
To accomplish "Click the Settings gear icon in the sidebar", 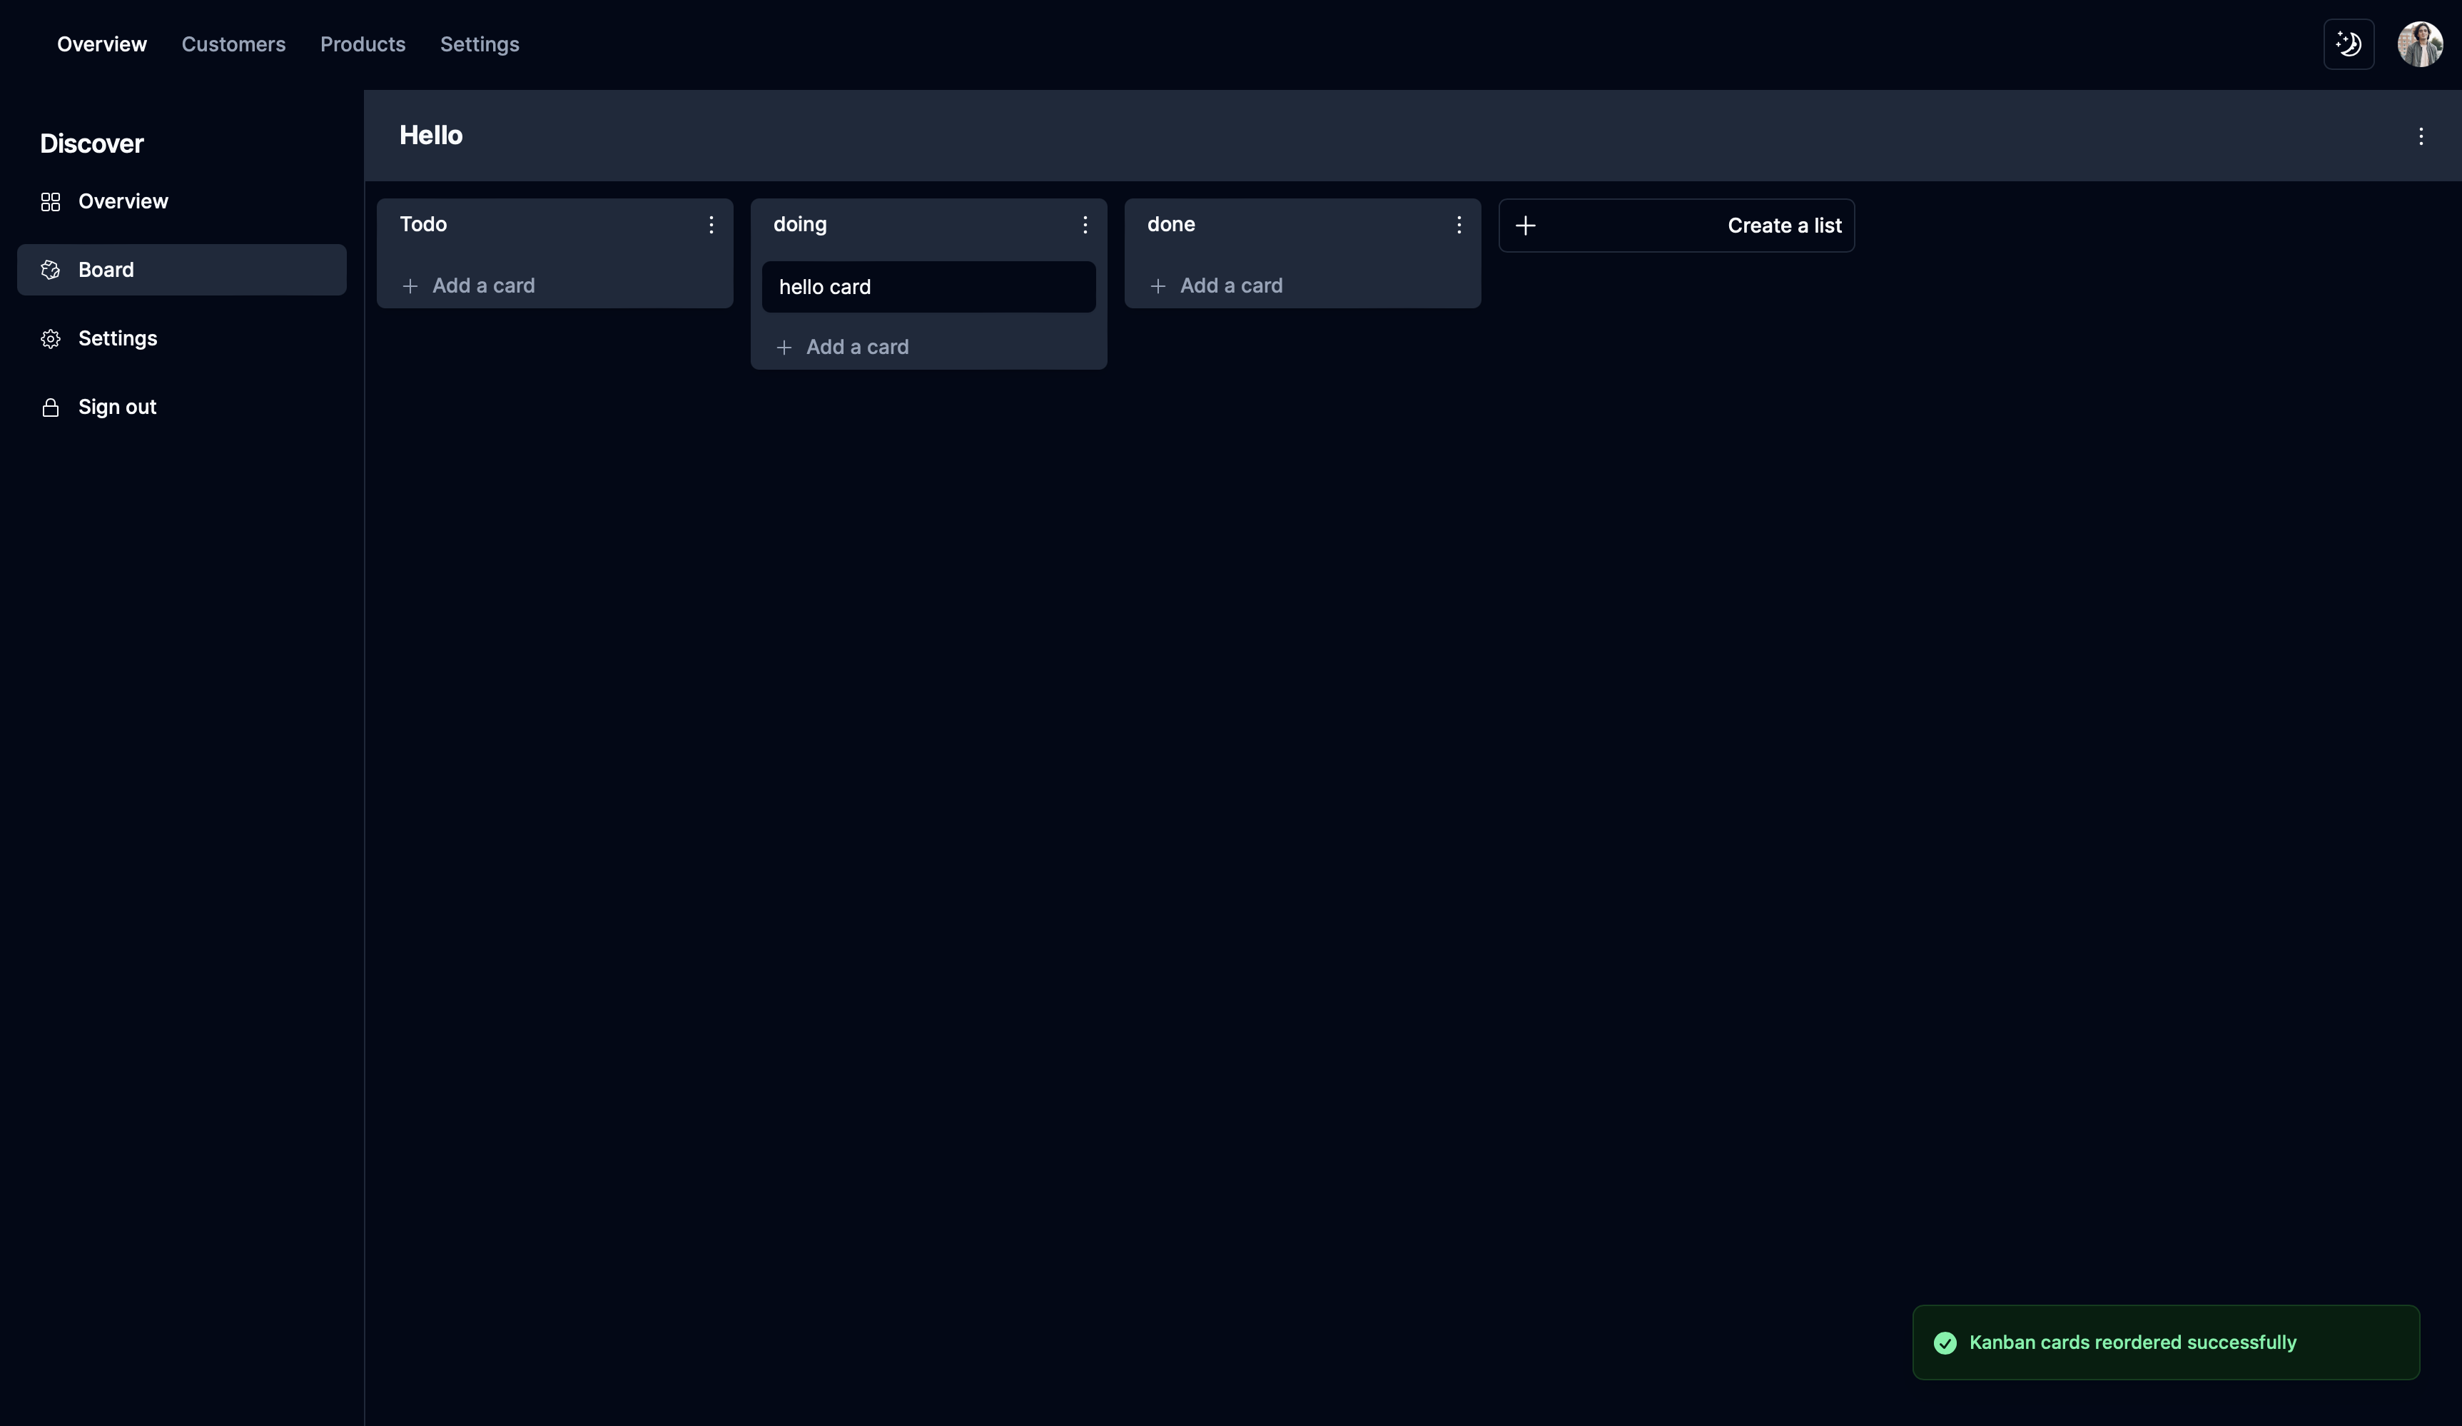I will tap(51, 338).
